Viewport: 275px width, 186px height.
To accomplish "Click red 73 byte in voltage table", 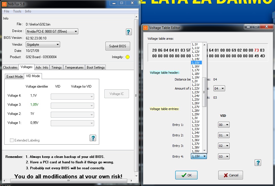I will [x=256, y=50].
